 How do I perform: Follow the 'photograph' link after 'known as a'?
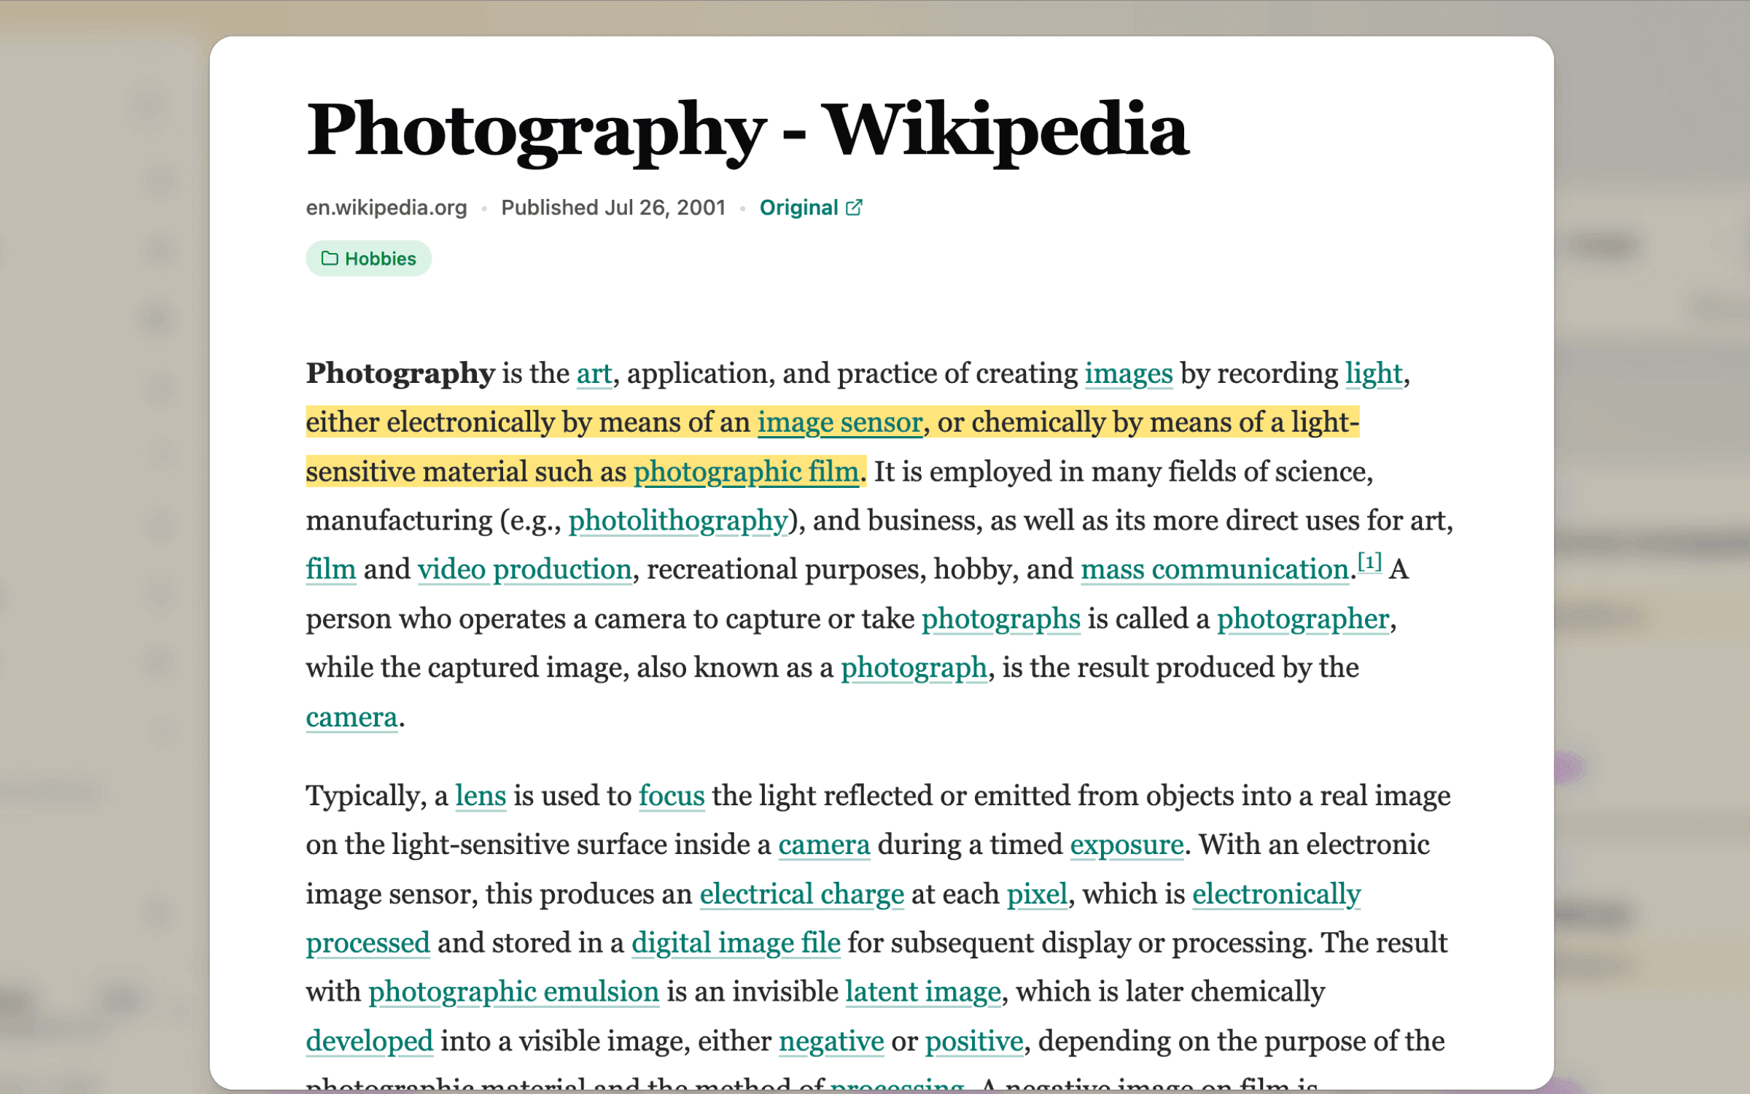pos(914,668)
